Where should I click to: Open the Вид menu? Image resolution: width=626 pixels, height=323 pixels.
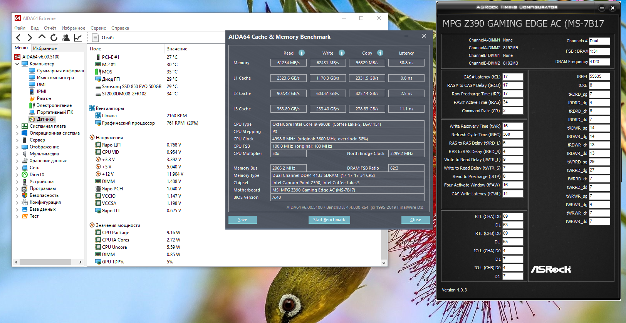click(x=35, y=28)
